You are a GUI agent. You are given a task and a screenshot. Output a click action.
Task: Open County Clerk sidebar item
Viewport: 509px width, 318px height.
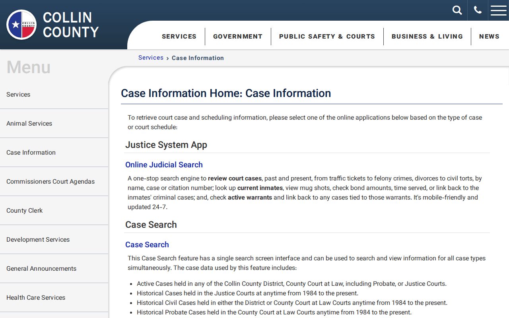click(54, 211)
